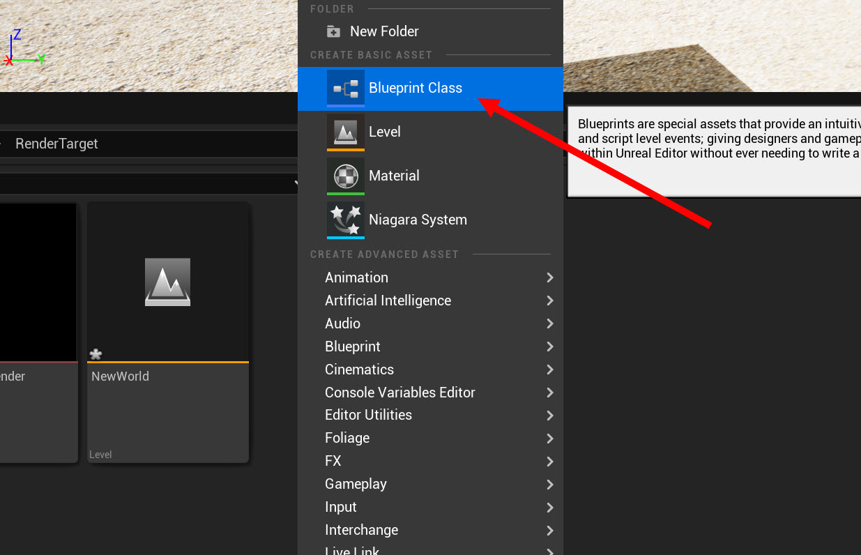Expand FX submenu chevron
861x555 pixels.
coord(550,462)
